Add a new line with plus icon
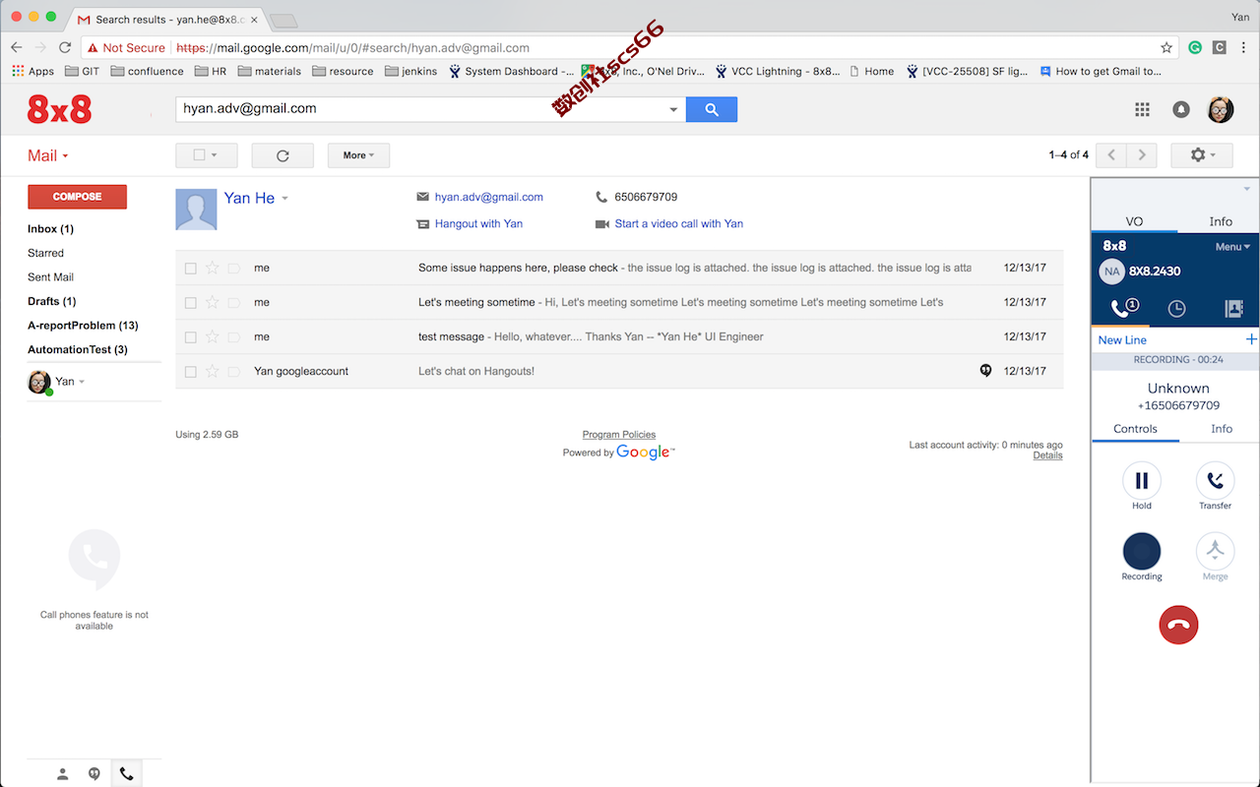The height and width of the screenshot is (787, 1260). tap(1251, 339)
